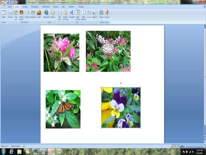The image size is (206, 155).
Task: Click the Photo Album icon
Action: (x=21, y=12)
